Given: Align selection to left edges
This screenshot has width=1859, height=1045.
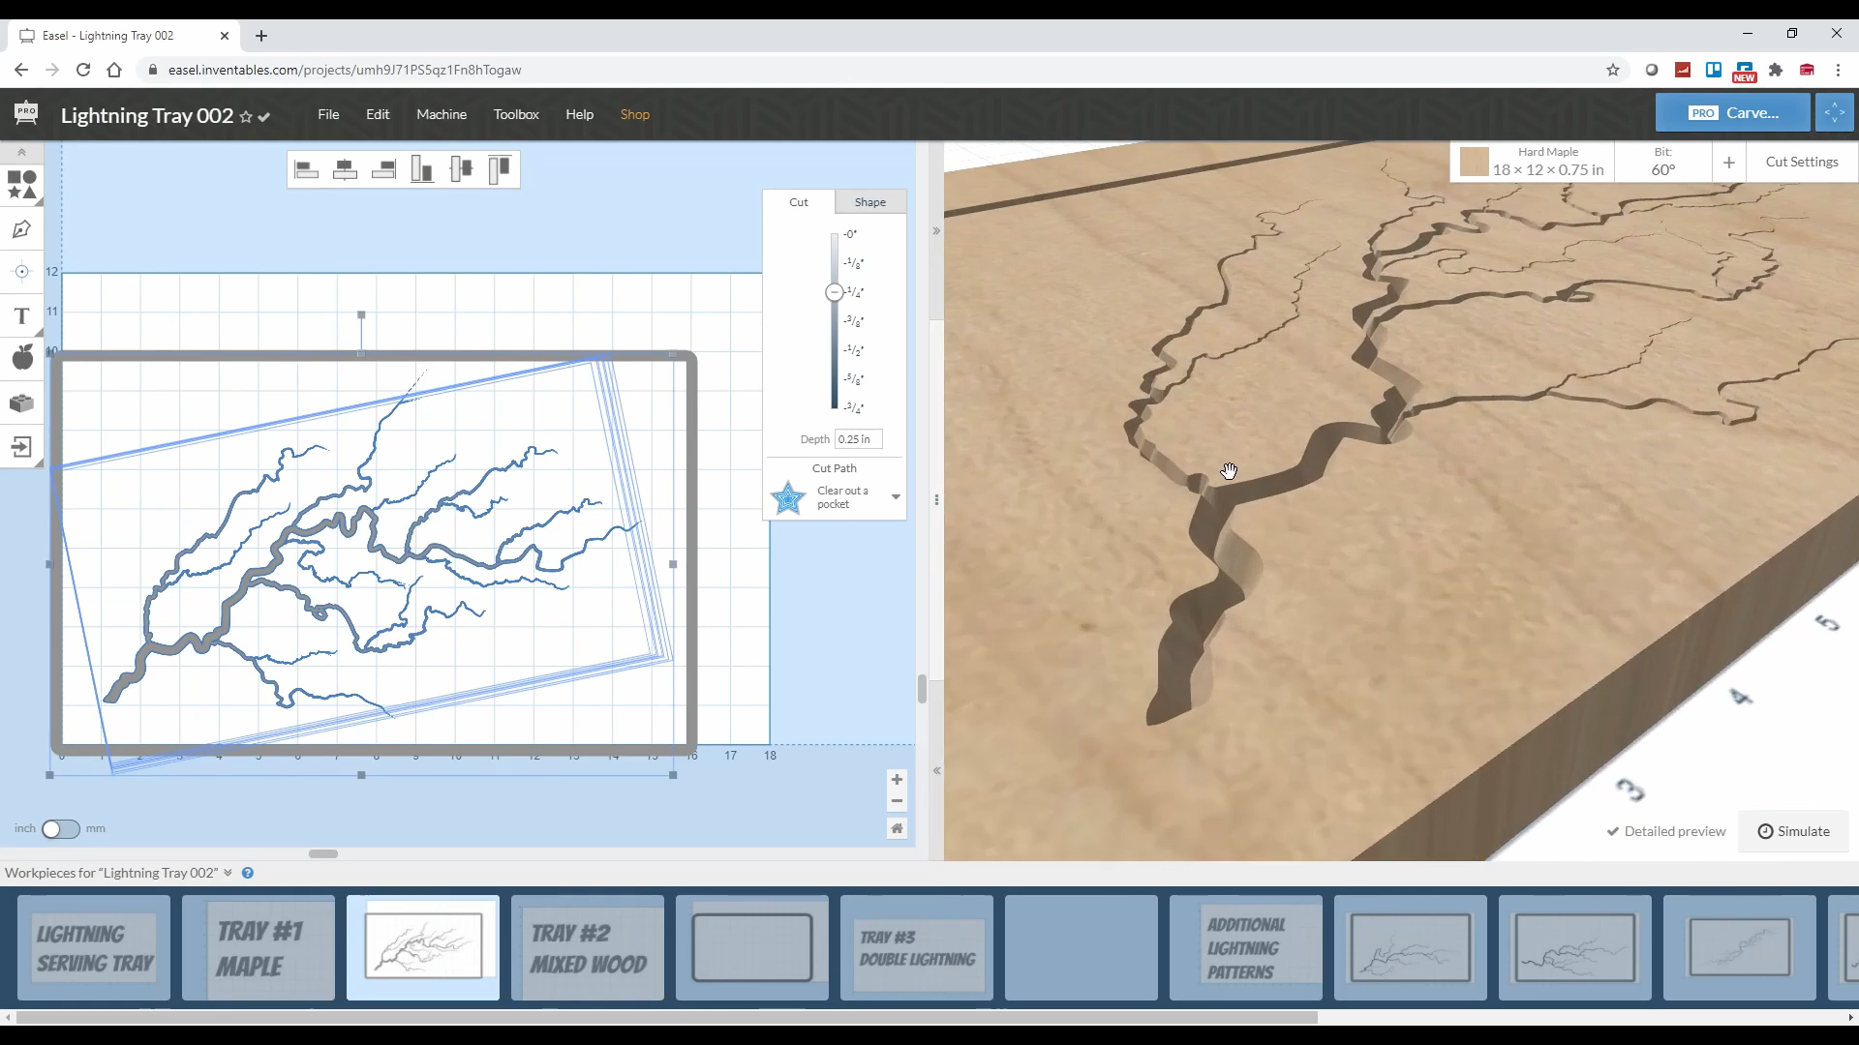Looking at the screenshot, I should [x=307, y=170].
